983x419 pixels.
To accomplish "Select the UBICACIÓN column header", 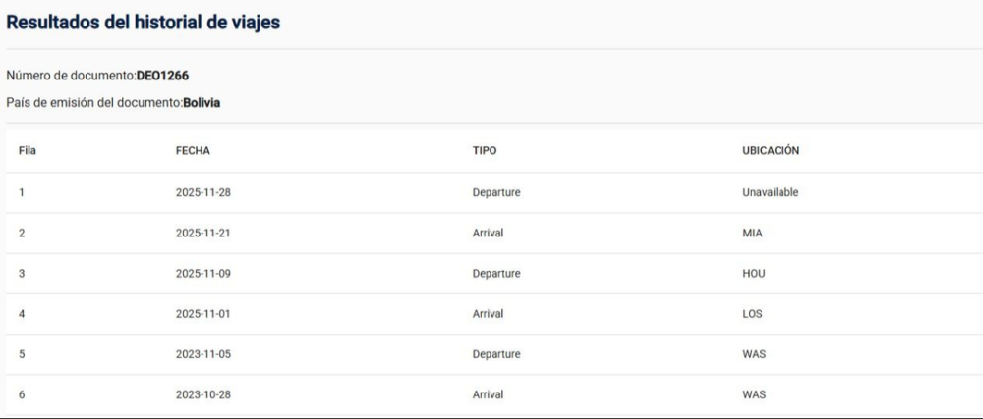I will pos(771,151).
